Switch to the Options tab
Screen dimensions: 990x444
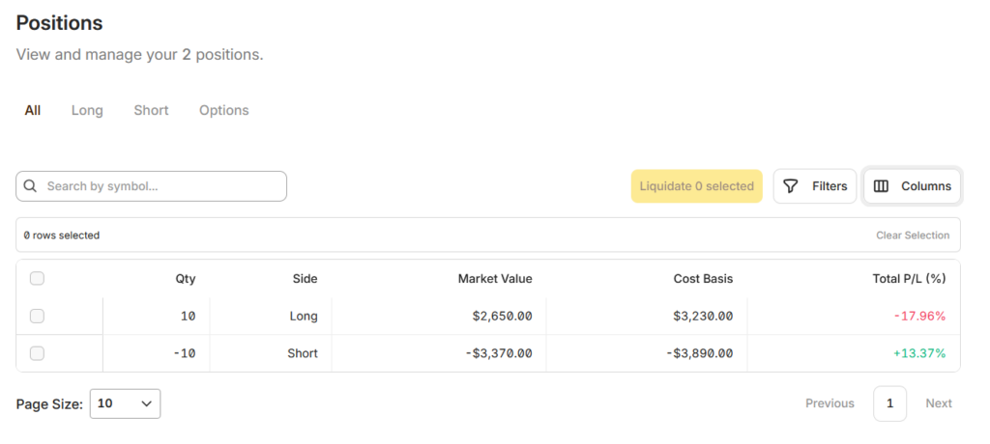point(224,110)
